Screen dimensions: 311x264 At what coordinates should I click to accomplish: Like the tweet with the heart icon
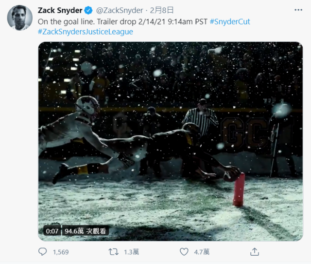coord(184,252)
